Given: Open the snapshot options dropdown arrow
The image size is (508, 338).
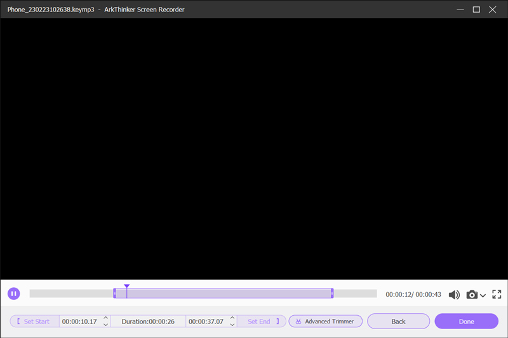Looking at the screenshot, I should point(483,295).
